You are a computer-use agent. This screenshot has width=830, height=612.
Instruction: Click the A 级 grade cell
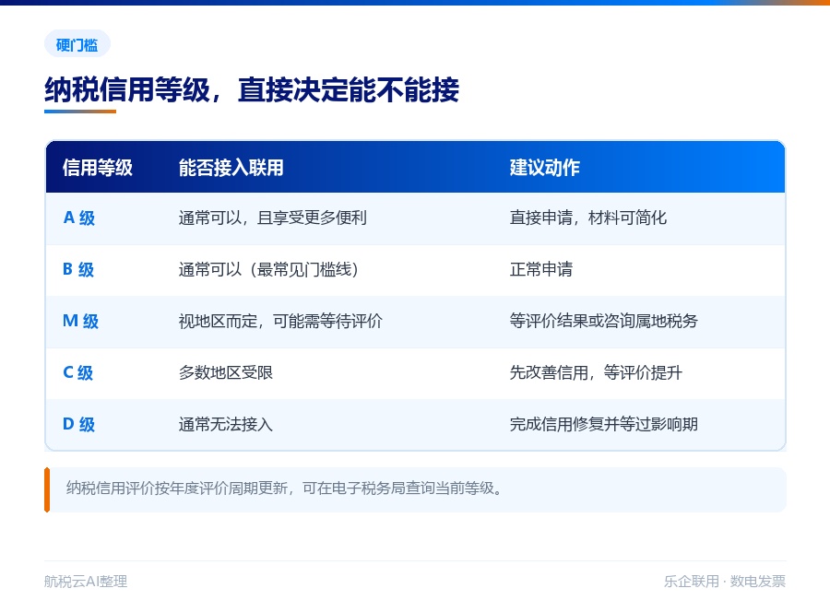[x=79, y=218]
